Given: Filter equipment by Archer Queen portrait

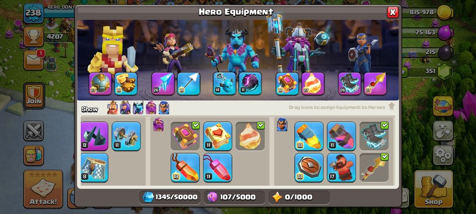Looking at the screenshot, I should [x=125, y=108].
